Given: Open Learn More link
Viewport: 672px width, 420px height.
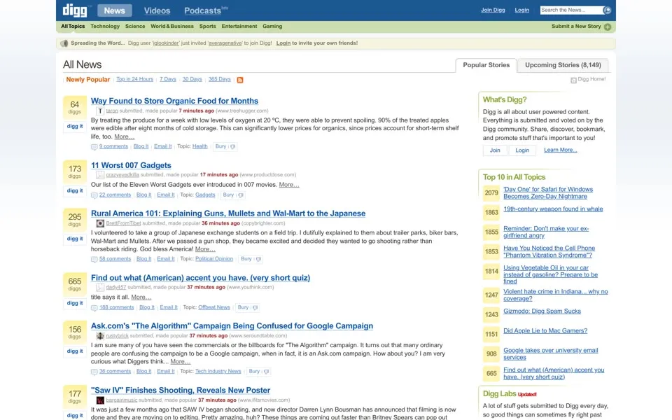Looking at the screenshot, I should tap(560, 150).
